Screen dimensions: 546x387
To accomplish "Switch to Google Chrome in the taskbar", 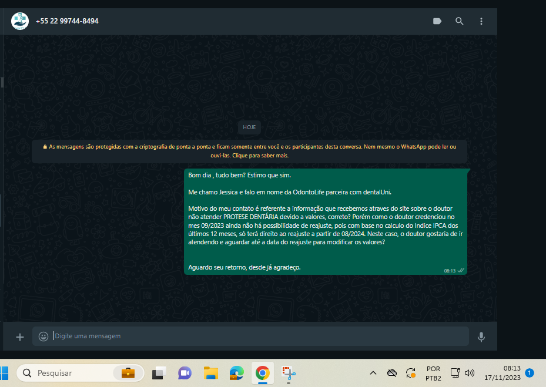I will point(263,373).
